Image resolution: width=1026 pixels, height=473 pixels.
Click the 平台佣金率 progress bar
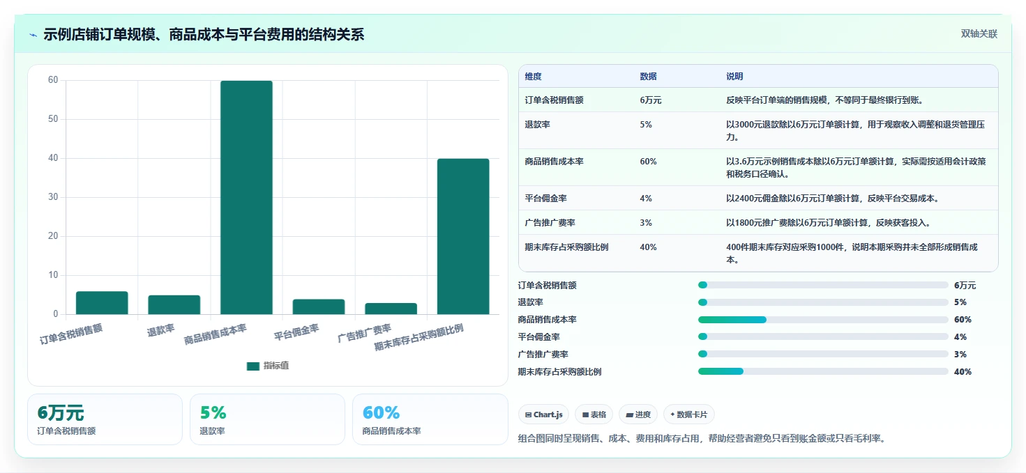(823, 337)
